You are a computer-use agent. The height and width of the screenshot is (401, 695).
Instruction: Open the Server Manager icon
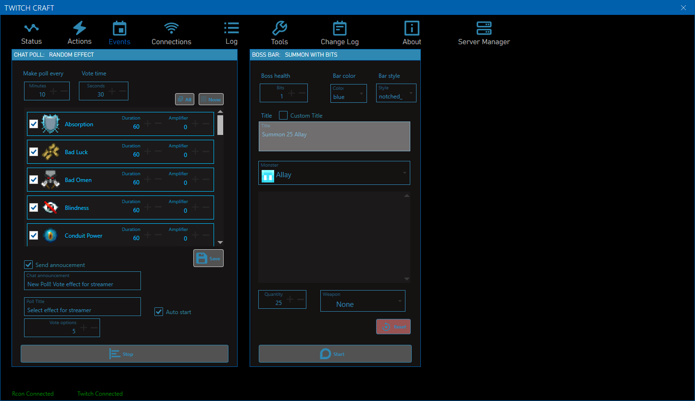484,28
